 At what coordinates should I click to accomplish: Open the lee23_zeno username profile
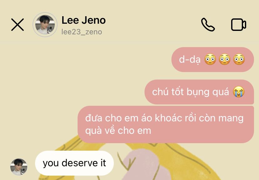click(x=82, y=32)
